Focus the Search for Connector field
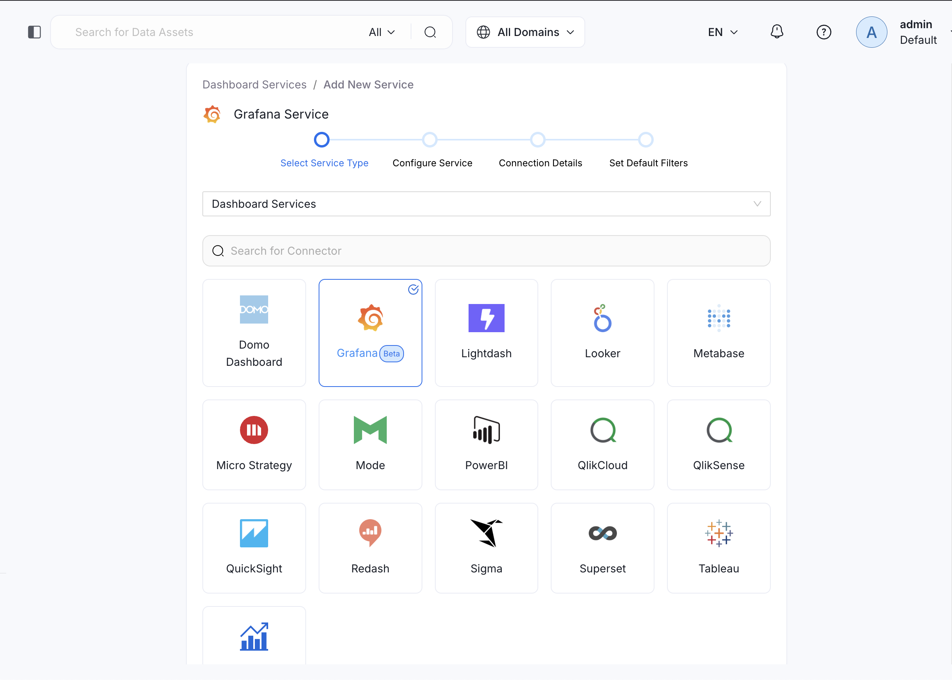This screenshot has height=680, width=952. click(x=486, y=251)
